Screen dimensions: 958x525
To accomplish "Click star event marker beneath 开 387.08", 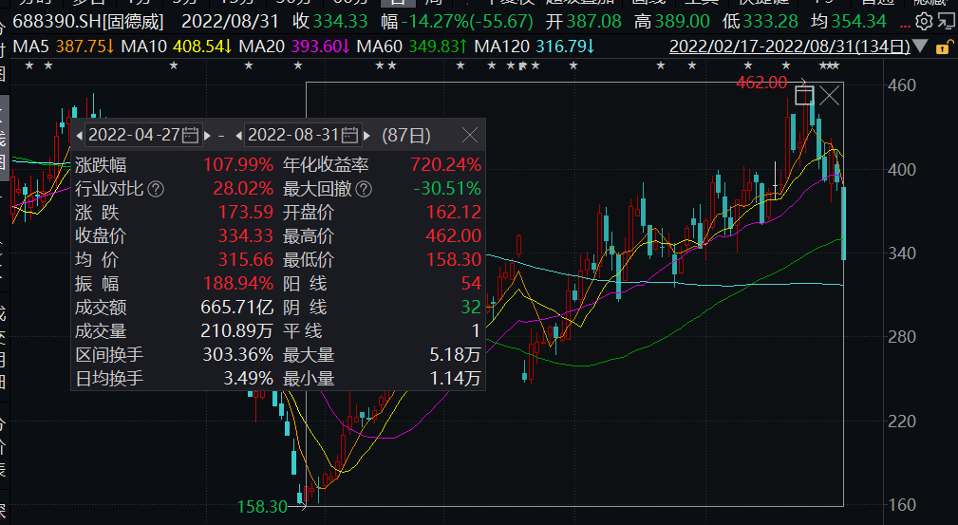I will (573, 66).
